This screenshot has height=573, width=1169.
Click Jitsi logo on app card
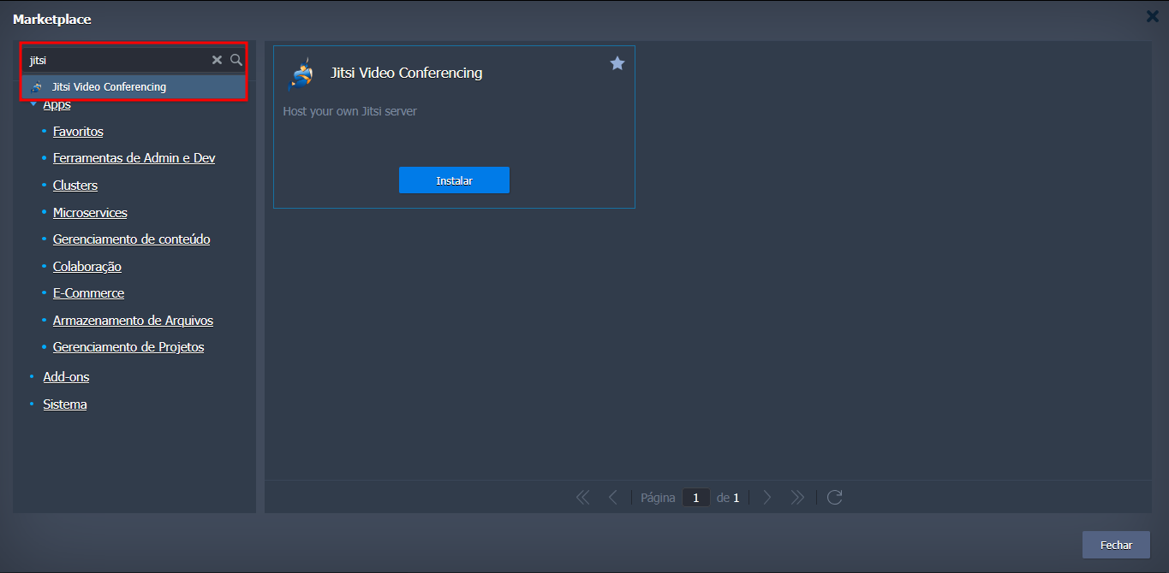pos(300,74)
